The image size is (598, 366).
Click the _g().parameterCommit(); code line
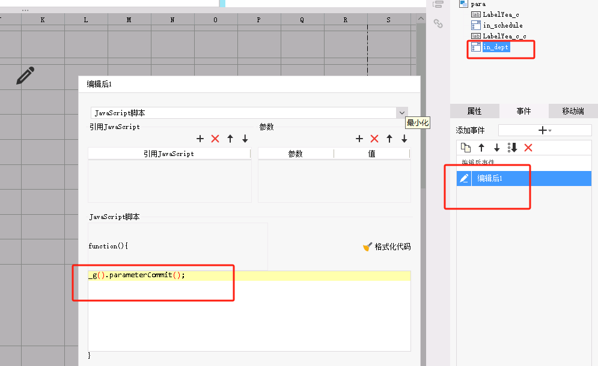(136, 275)
